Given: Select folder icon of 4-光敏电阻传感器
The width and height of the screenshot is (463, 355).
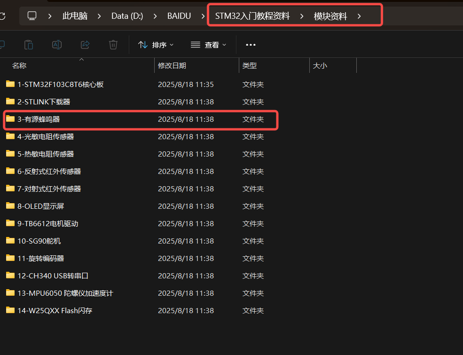Looking at the screenshot, I should click(10, 136).
